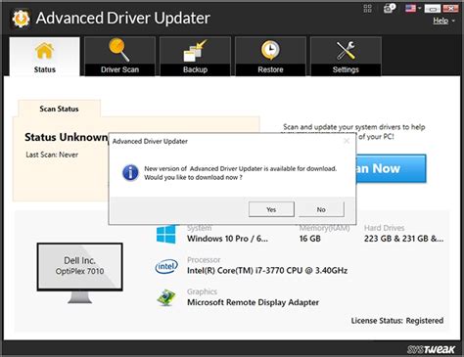The height and width of the screenshot is (357, 464).
Task: Click the magnifying glass Driver Scan icon
Action: [x=119, y=50]
